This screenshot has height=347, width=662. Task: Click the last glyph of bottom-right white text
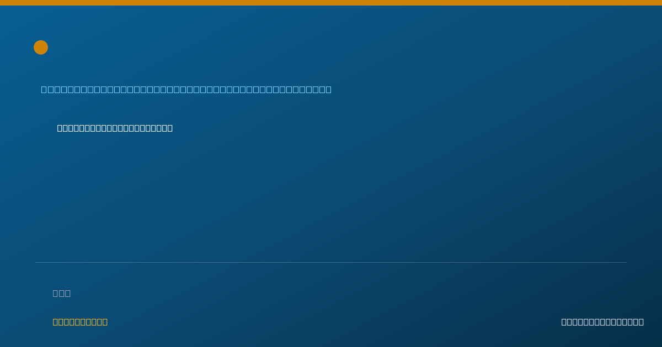click(x=640, y=322)
